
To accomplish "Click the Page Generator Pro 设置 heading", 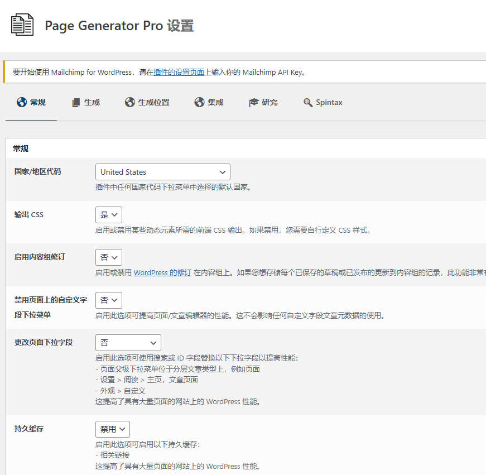I will pyautogui.click(x=119, y=26).
